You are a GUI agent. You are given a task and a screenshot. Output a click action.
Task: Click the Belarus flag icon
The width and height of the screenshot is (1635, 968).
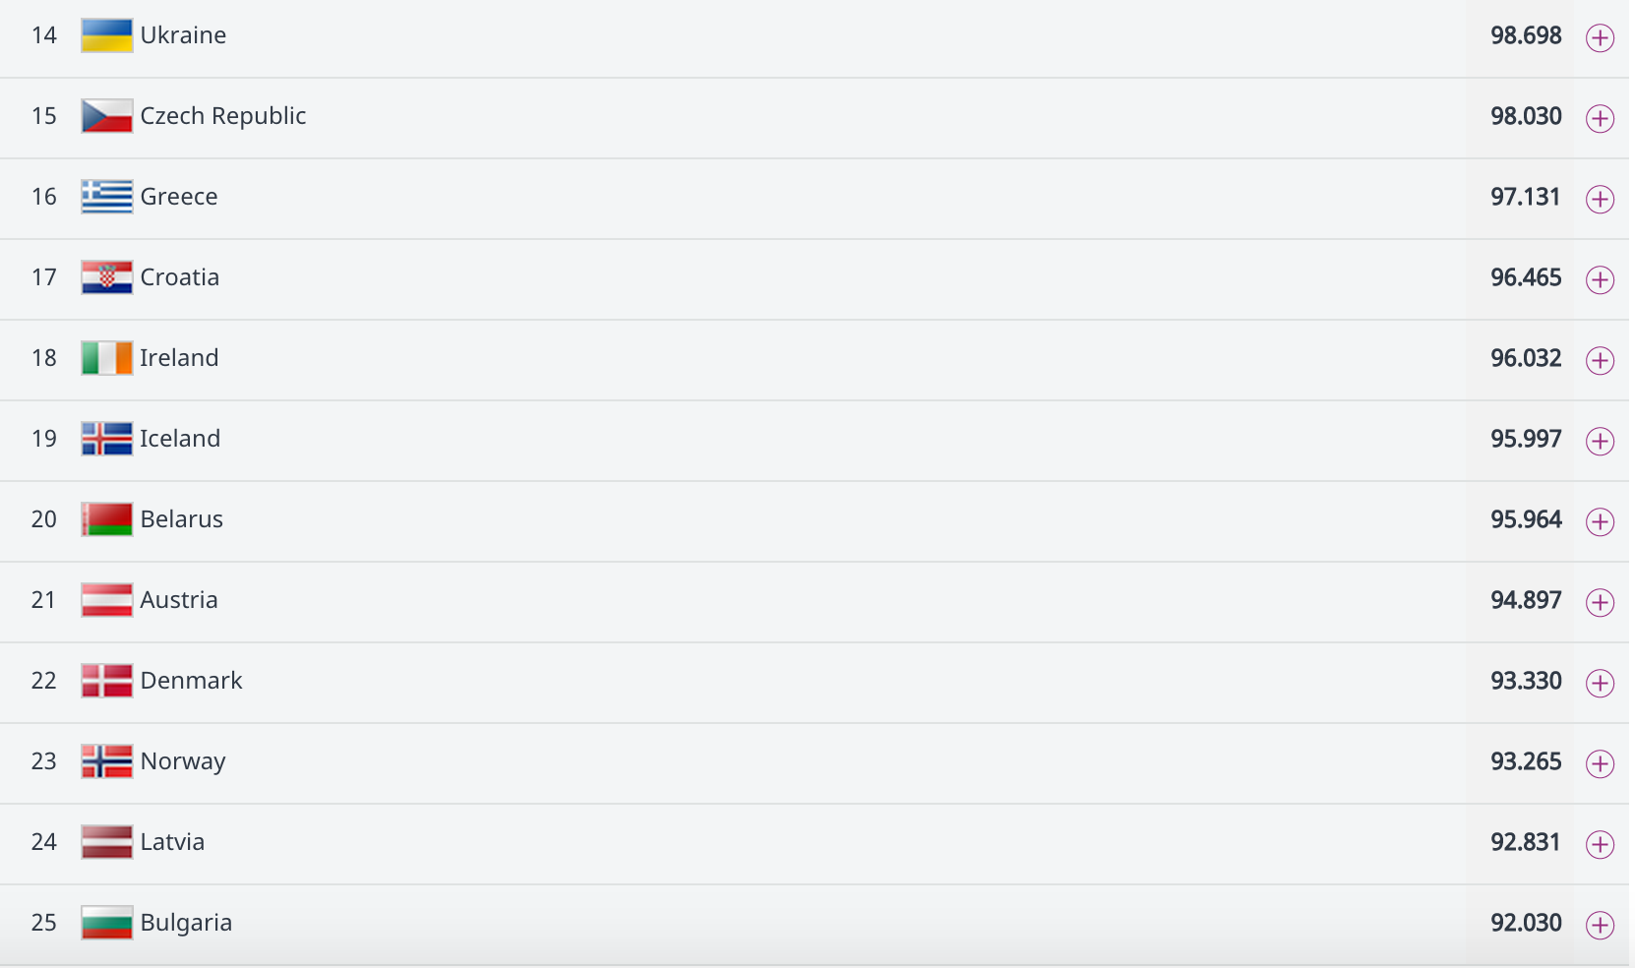[x=107, y=519]
